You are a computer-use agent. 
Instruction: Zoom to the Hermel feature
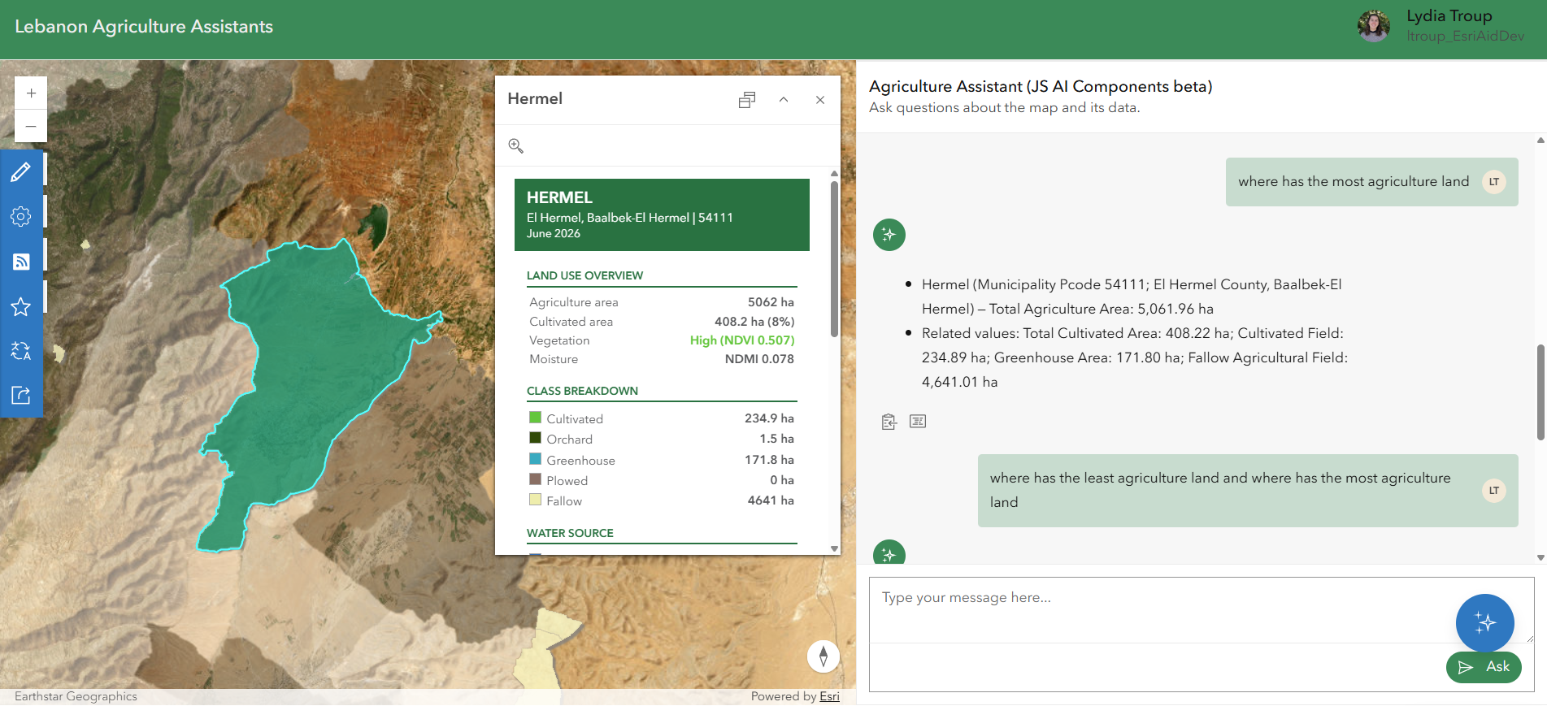point(516,146)
